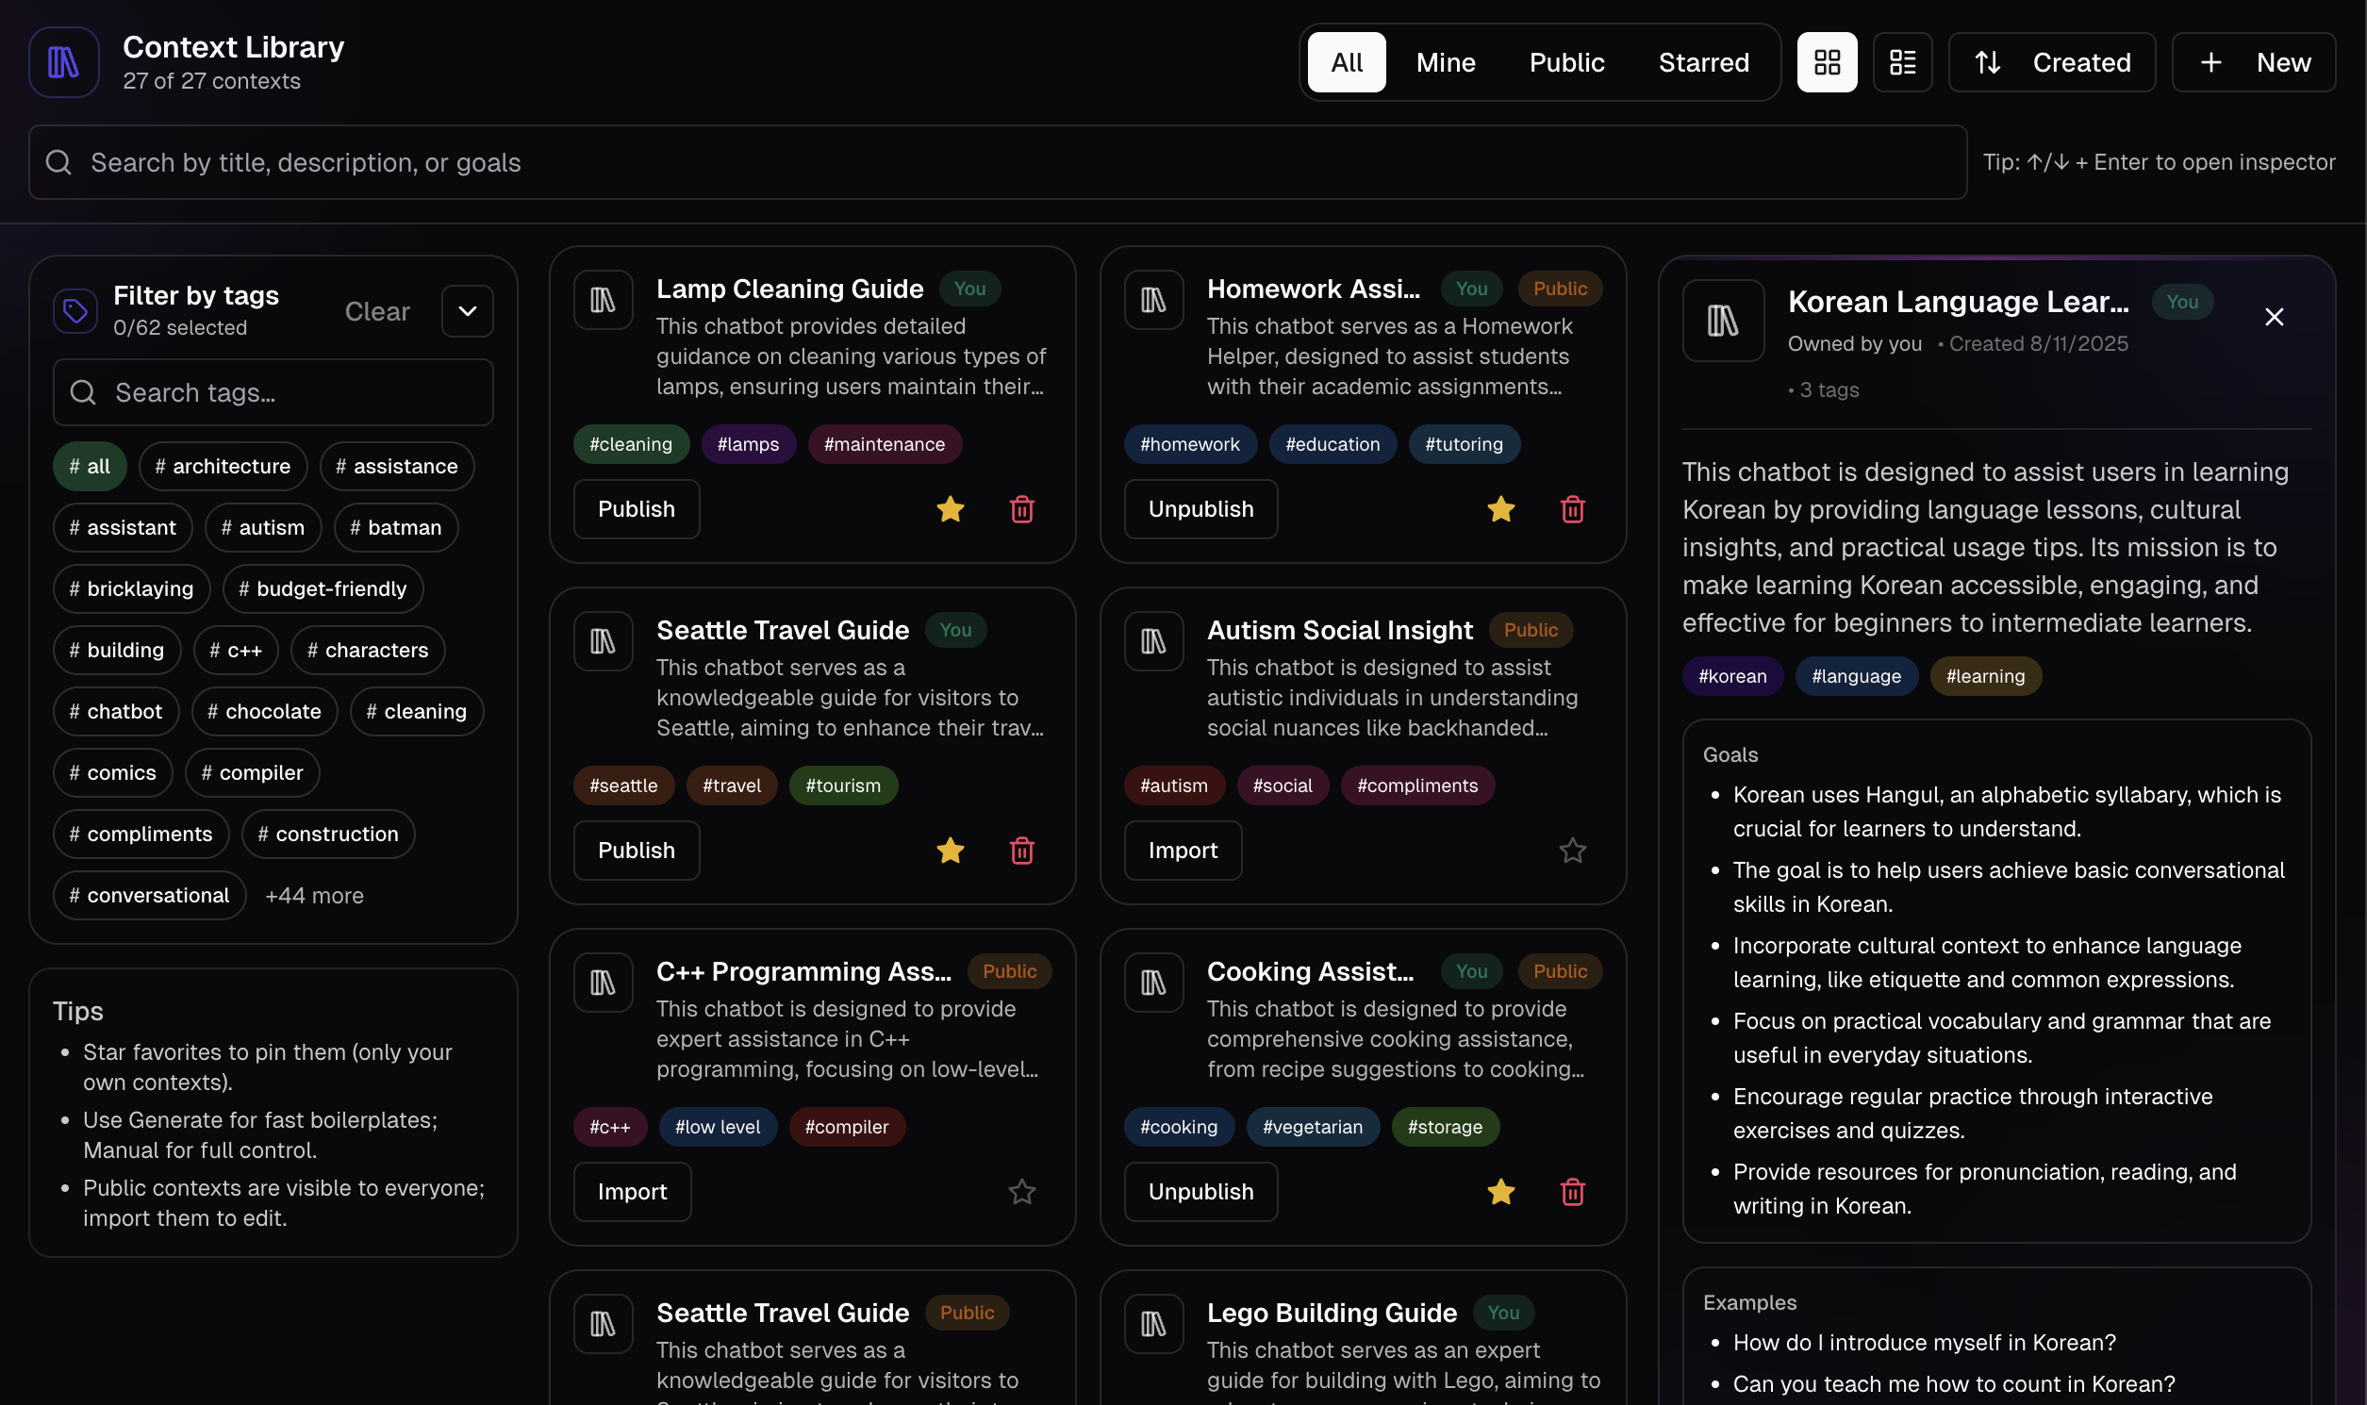Toggle the 'compiler' tag filter chip
The width and height of the screenshot is (2367, 1405).
[253, 772]
